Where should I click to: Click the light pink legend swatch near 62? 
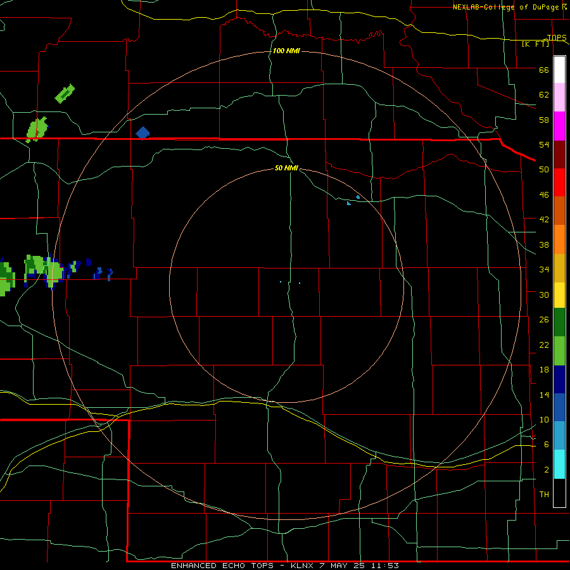pos(559,97)
